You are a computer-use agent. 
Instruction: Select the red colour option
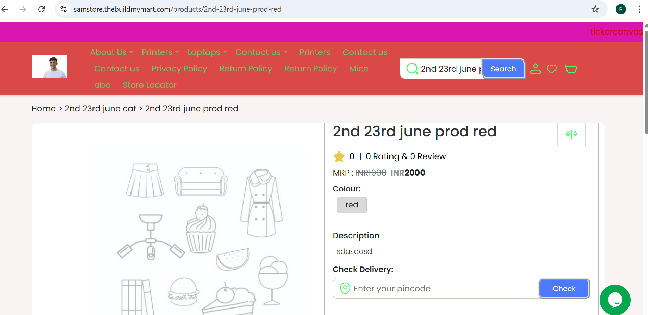352,205
